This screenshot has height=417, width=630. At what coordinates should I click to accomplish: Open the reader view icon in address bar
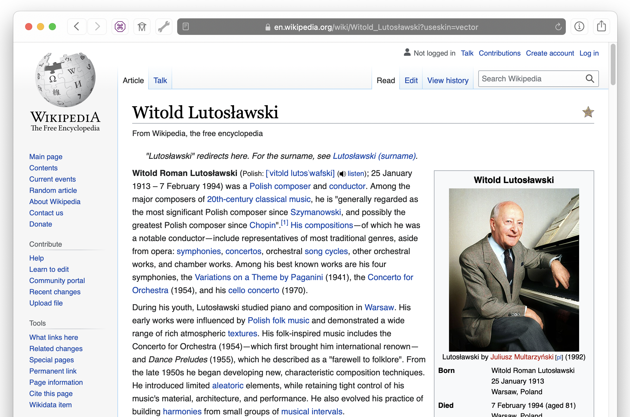[186, 27]
